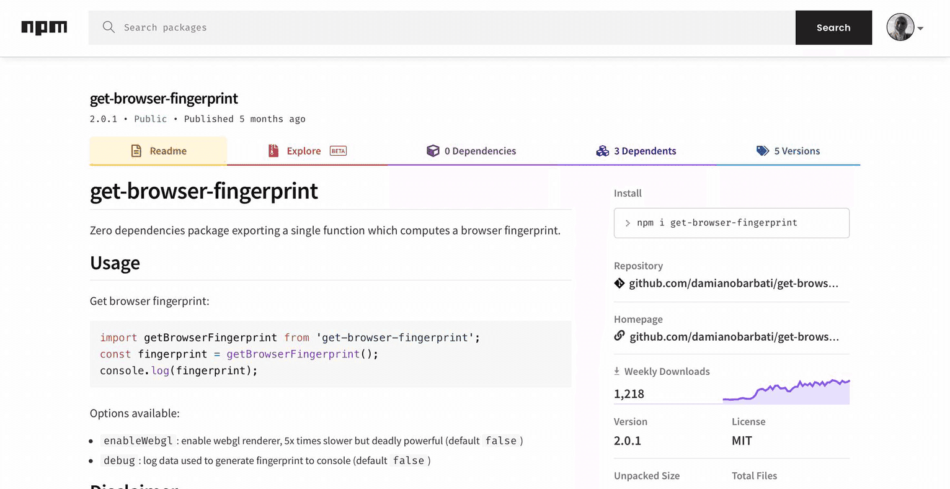Click the weekly downloads sparkline chart

(786, 388)
